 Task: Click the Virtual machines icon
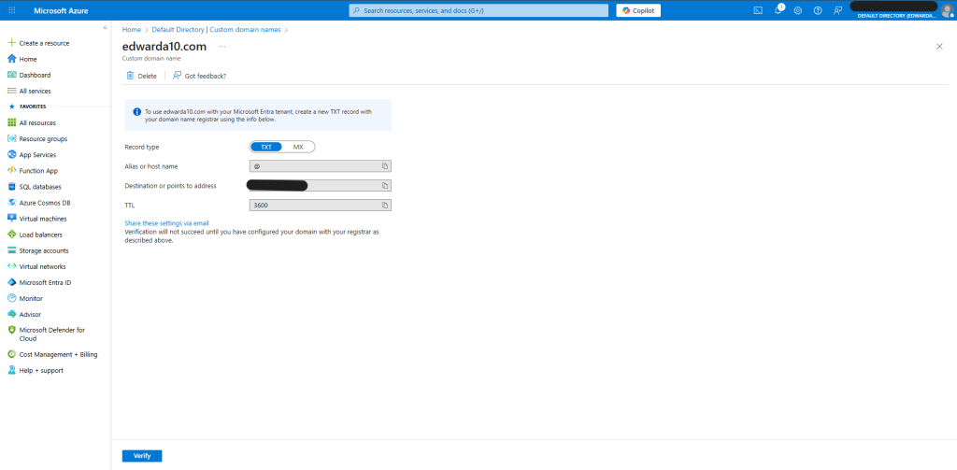click(11, 218)
